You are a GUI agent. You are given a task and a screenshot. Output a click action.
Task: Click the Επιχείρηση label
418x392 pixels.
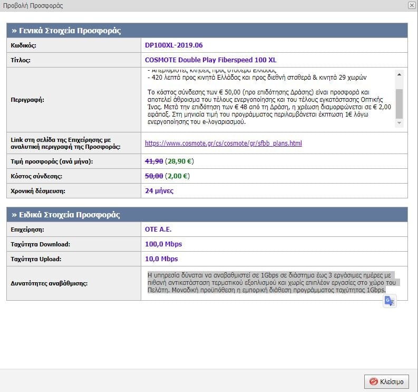(27, 230)
